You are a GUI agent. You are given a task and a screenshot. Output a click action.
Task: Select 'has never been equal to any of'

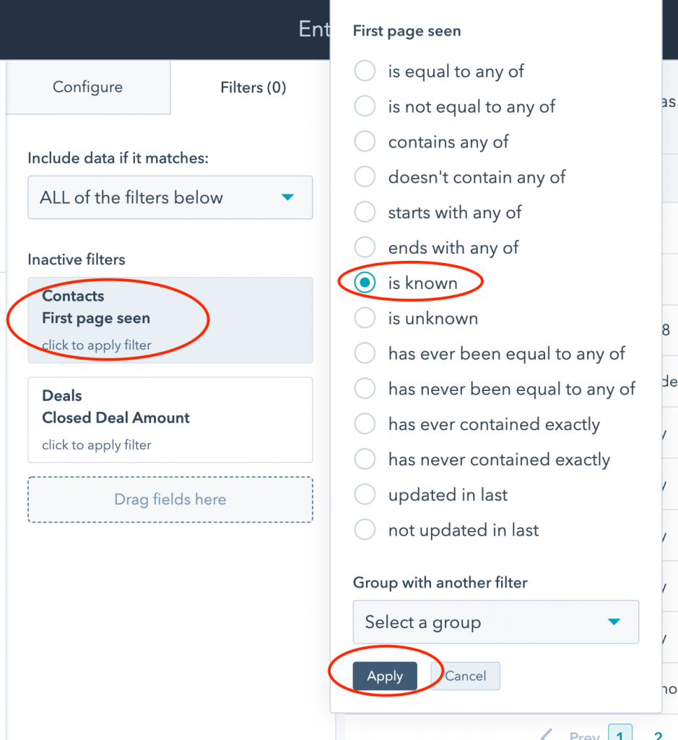click(x=365, y=390)
